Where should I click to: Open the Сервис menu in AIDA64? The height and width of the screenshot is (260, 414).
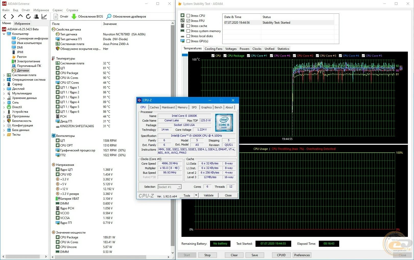click(58, 10)
